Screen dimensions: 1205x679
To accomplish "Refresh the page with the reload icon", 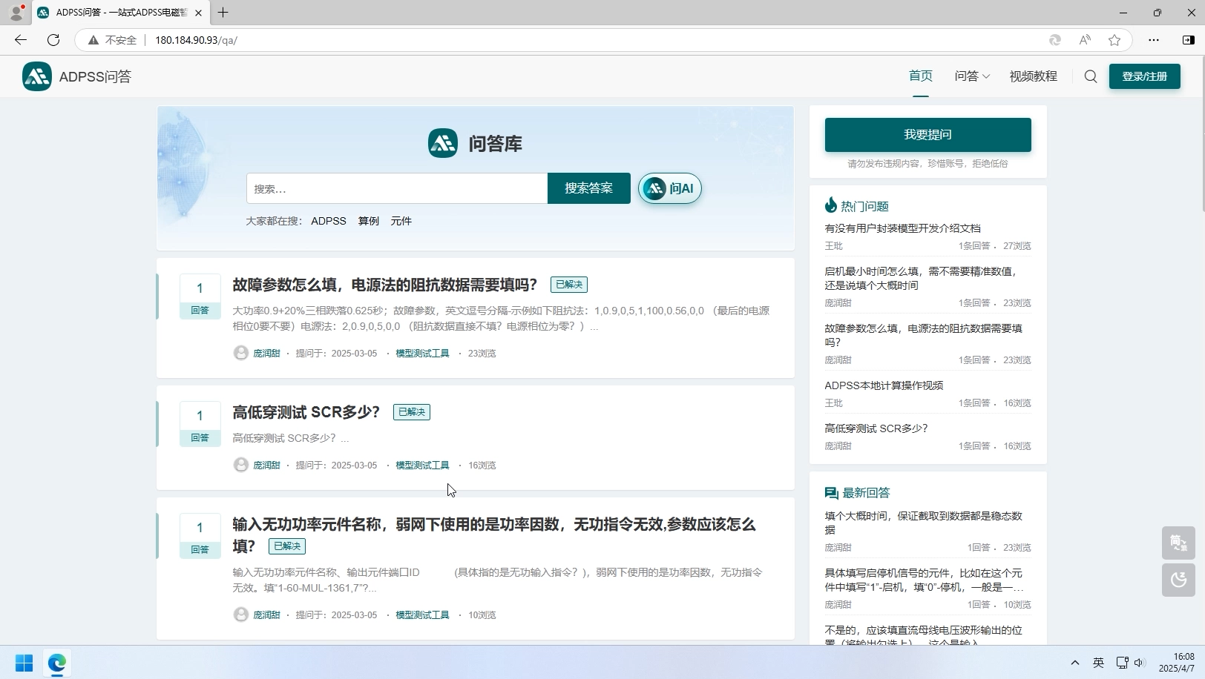I will (x=53, y=40).
